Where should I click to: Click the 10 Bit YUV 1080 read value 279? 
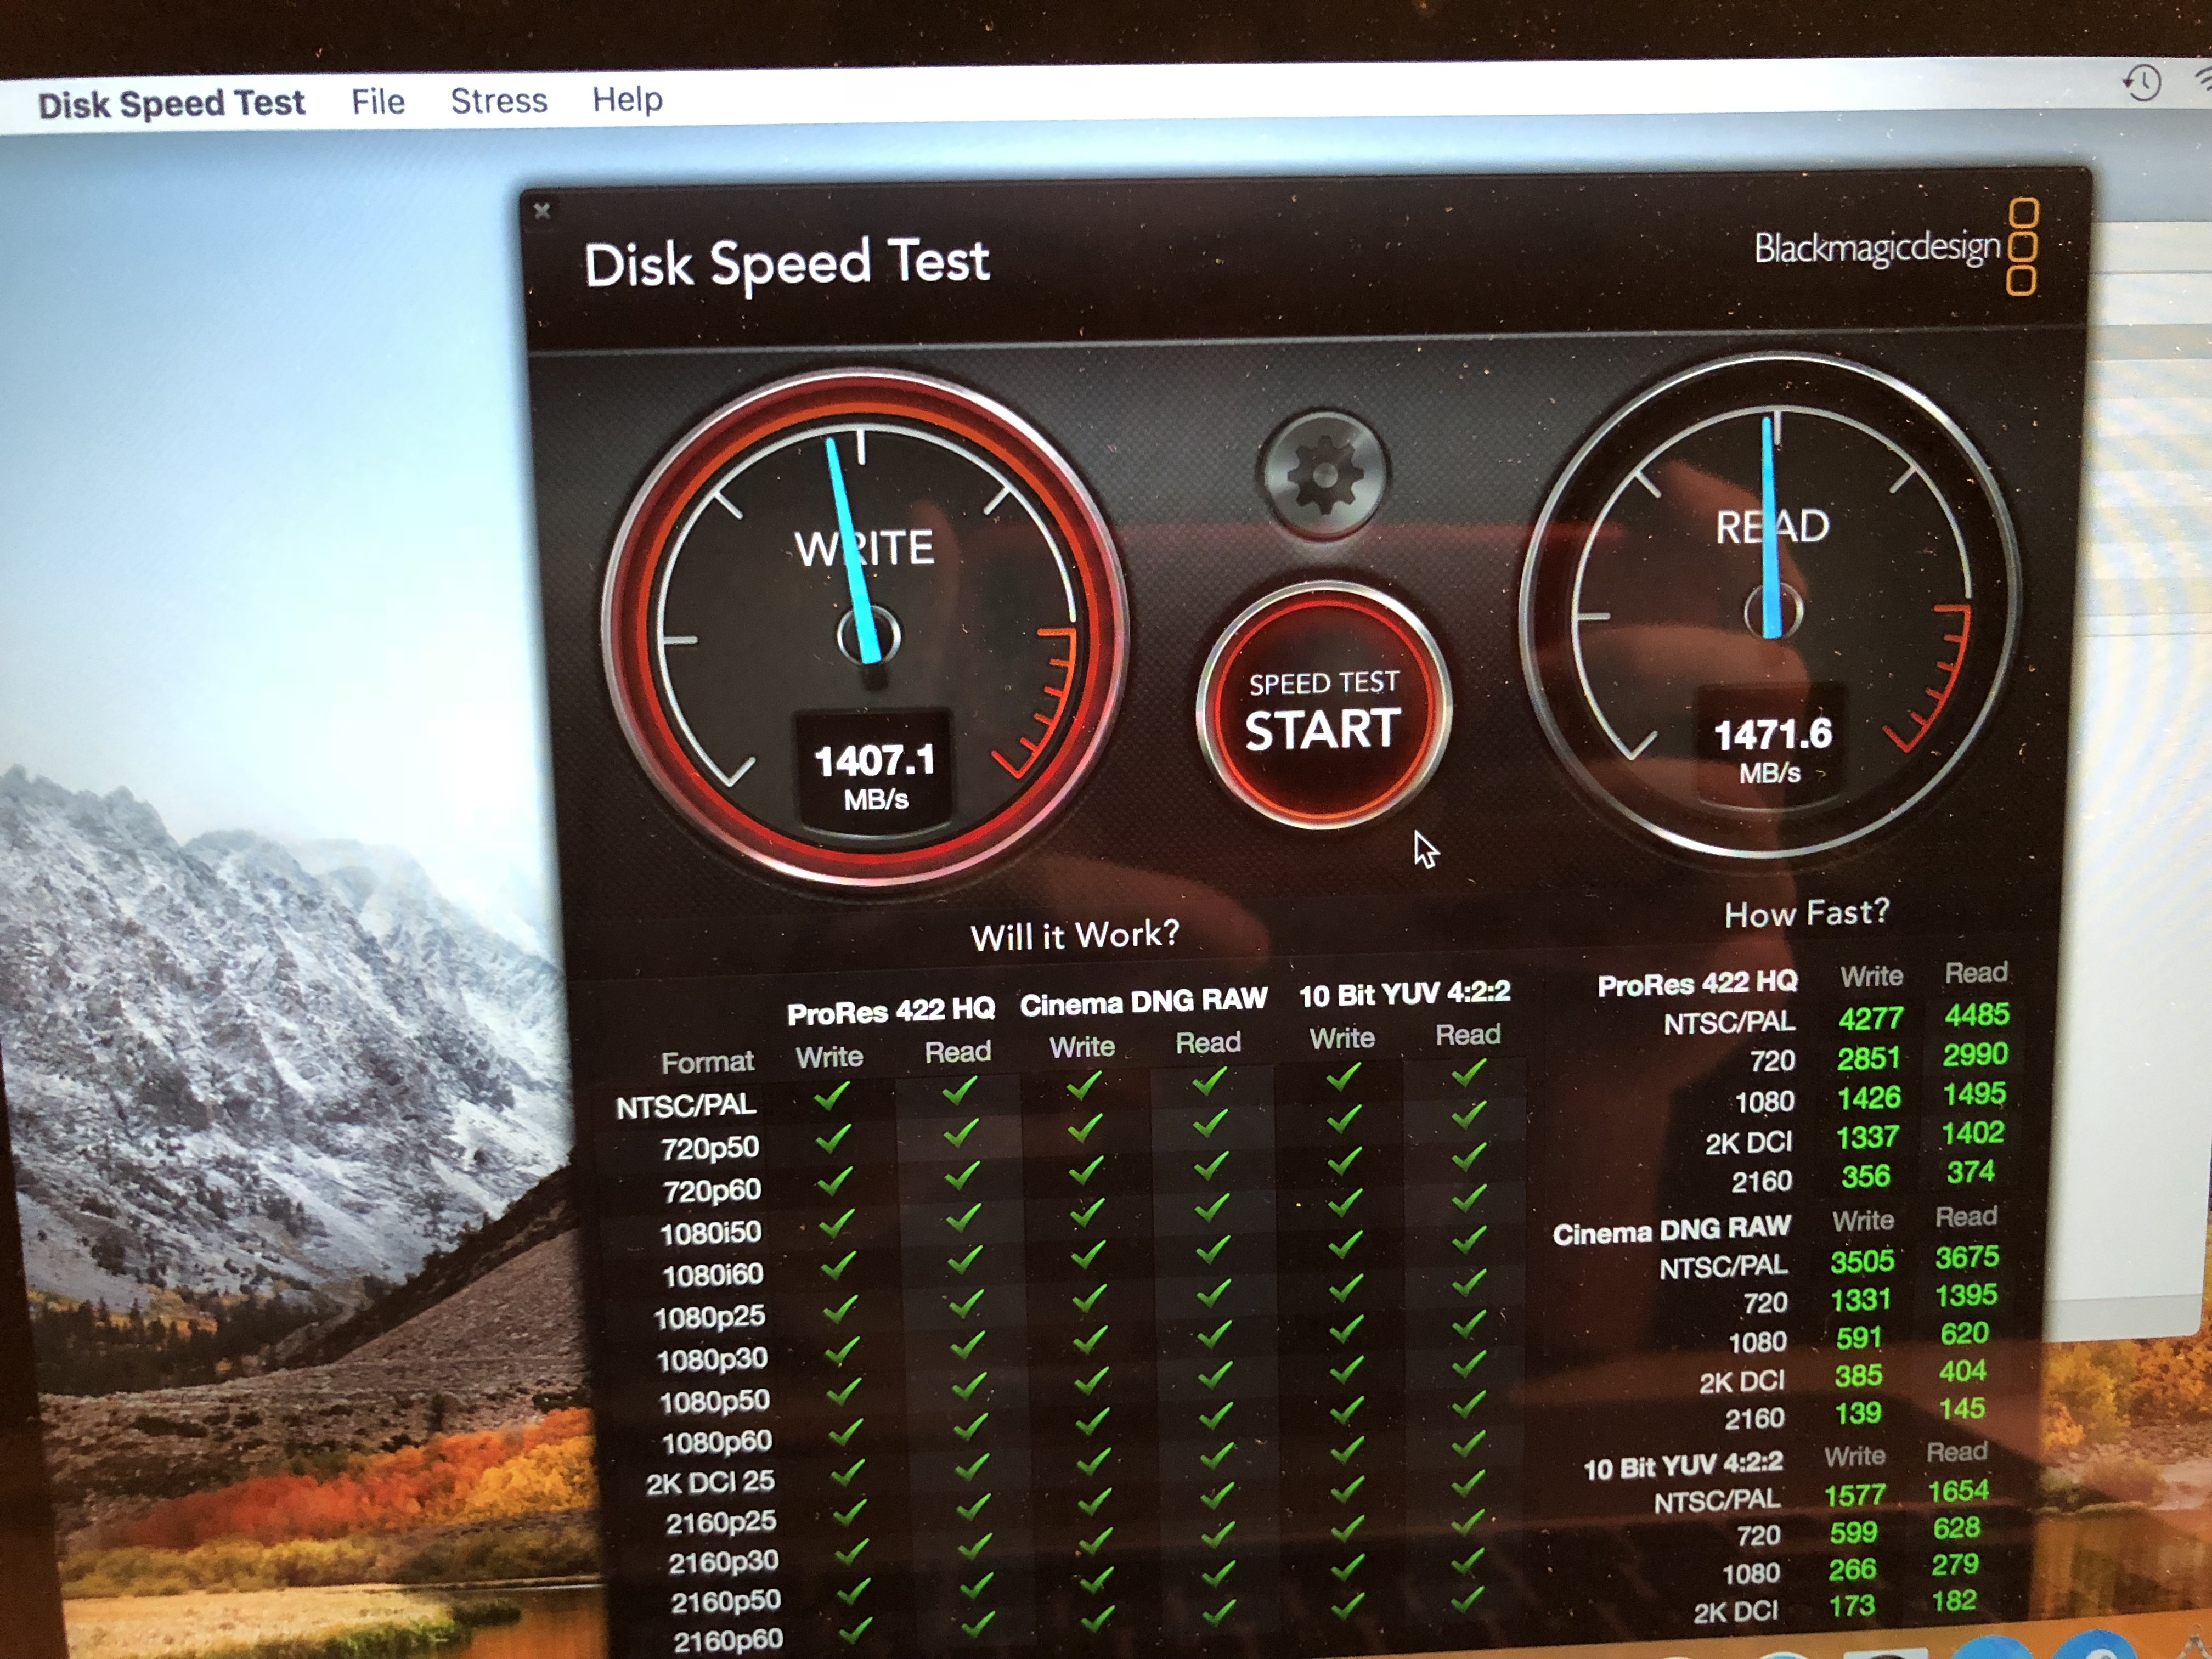[1955, 1564]
